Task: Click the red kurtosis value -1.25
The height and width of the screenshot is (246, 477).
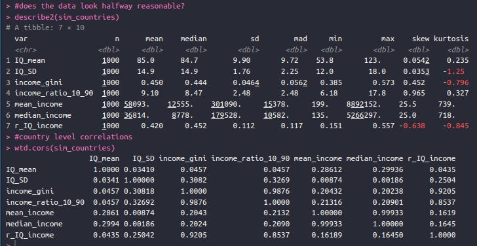Action: (453, 72)
